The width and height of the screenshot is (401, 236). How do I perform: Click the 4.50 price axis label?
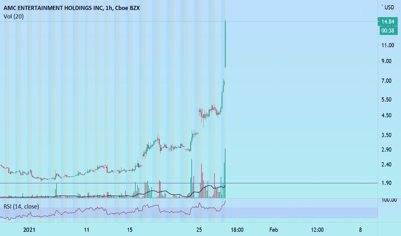click(x=386, y=115)
